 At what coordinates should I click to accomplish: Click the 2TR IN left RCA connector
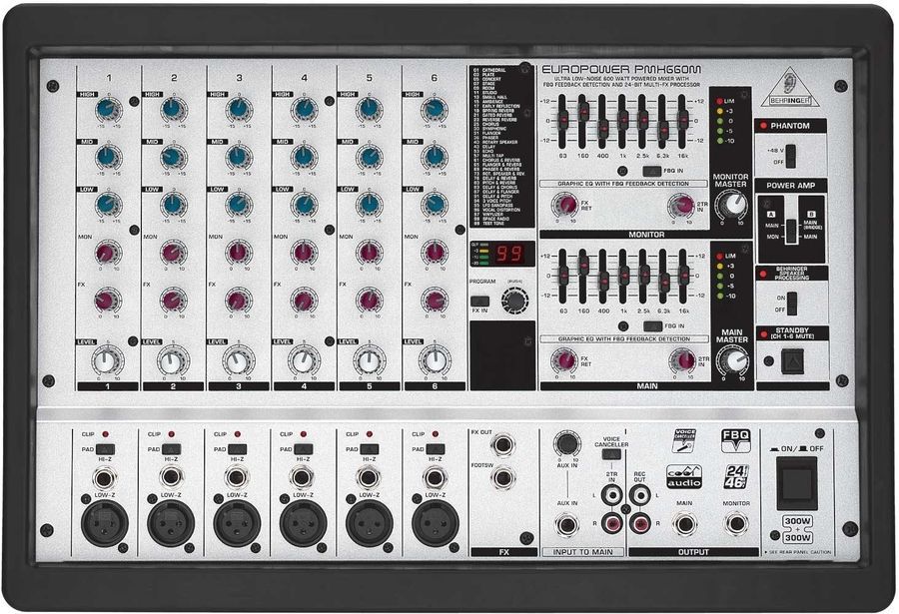pos(611,494)
